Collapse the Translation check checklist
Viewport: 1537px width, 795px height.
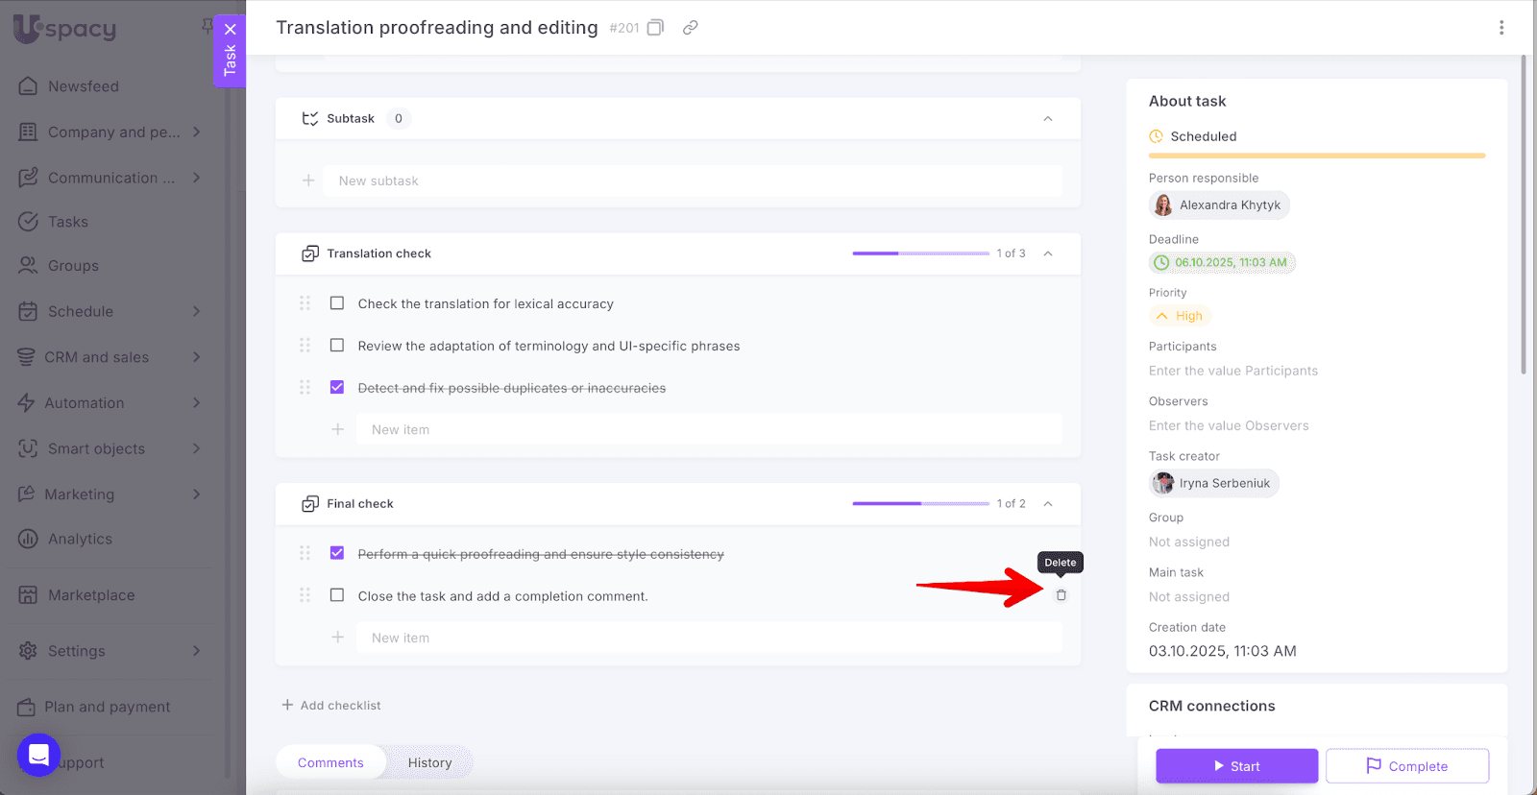tap(1047, 253)
